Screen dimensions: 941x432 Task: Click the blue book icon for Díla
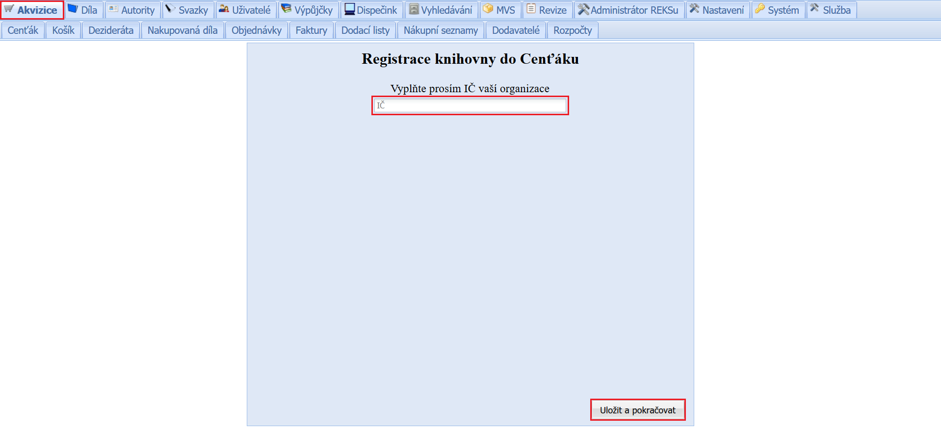click(73, 9)
